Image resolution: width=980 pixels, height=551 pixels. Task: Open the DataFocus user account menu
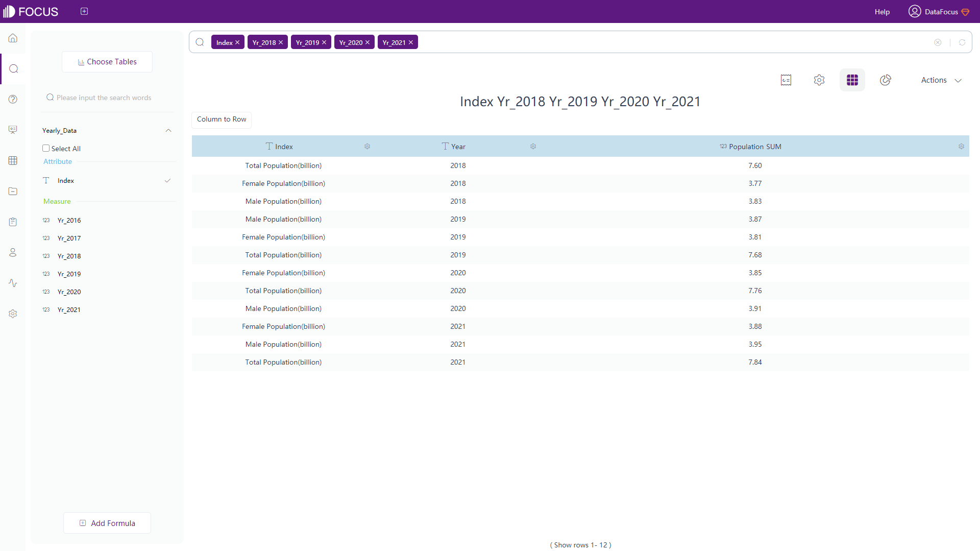[x=939, y=11]
